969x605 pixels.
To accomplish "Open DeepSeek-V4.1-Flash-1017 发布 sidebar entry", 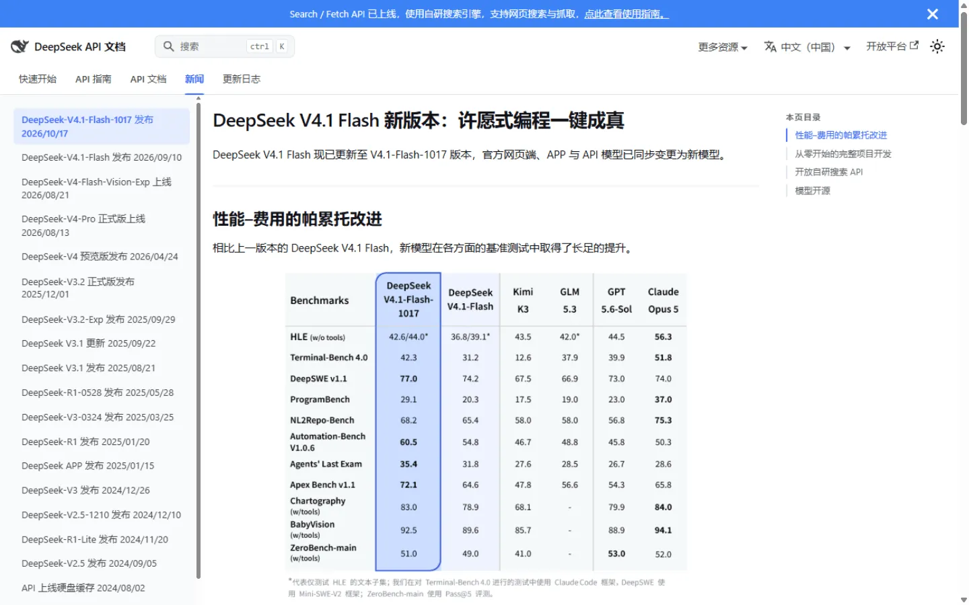I will coord(102,126).
